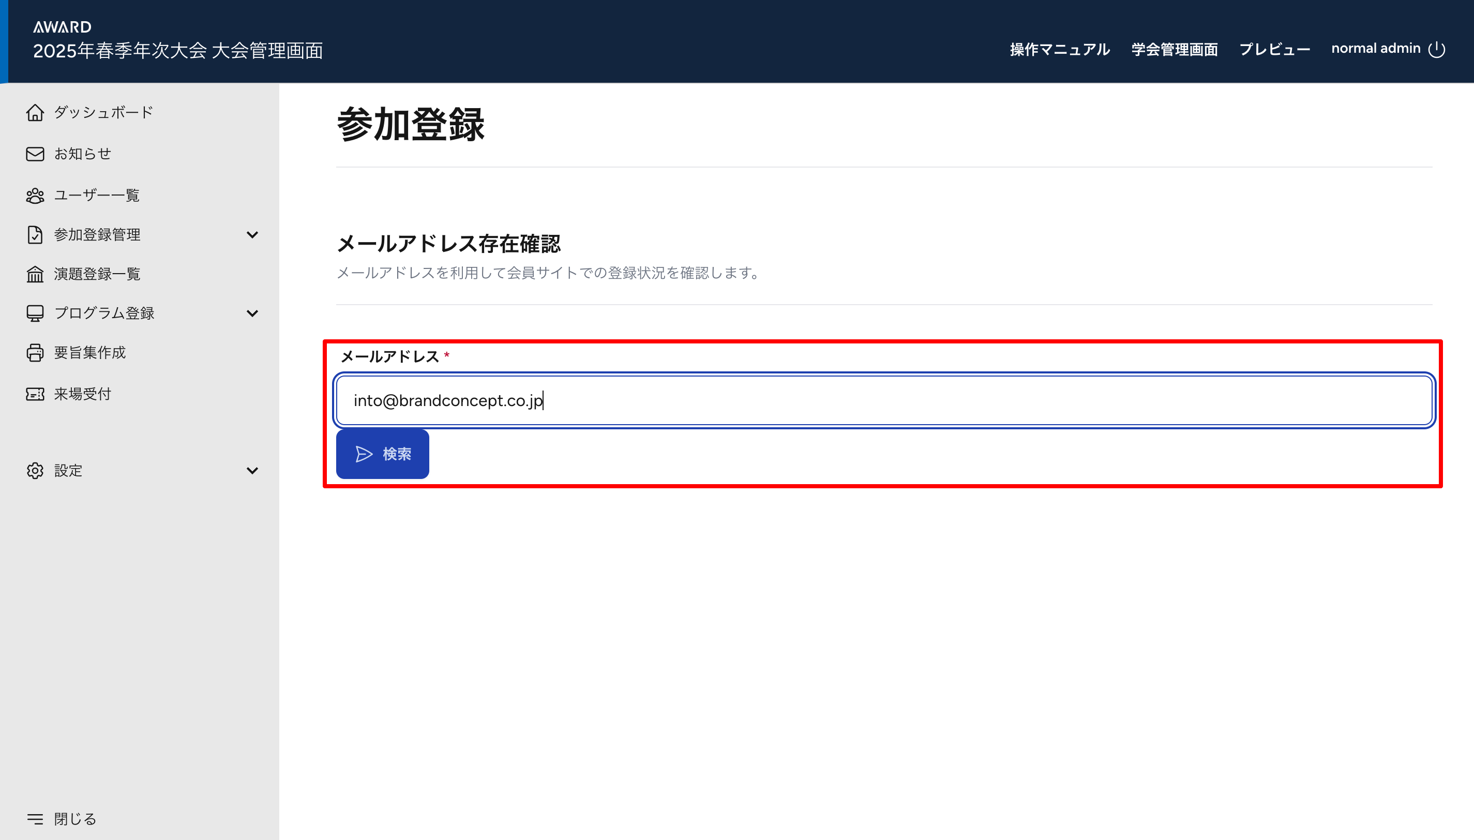Click the お知らせ envelope icon

point(35,154)
